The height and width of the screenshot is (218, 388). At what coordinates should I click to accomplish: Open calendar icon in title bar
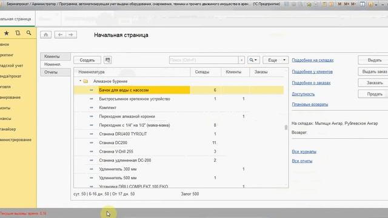coord(332,4)
